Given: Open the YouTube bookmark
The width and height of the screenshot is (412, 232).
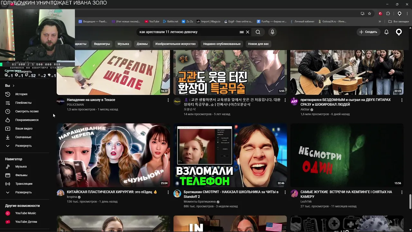Looking at the screenshot, I should 152,22.
